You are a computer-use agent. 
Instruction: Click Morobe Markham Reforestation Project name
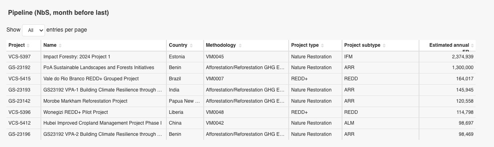point(85,101)
